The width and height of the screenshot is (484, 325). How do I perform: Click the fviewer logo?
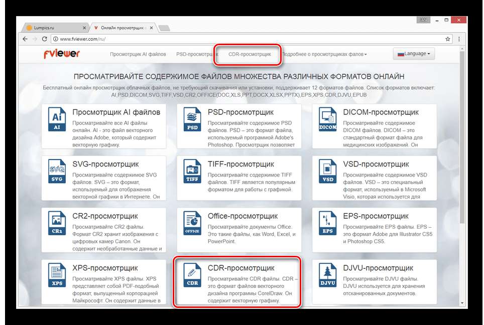61,54
